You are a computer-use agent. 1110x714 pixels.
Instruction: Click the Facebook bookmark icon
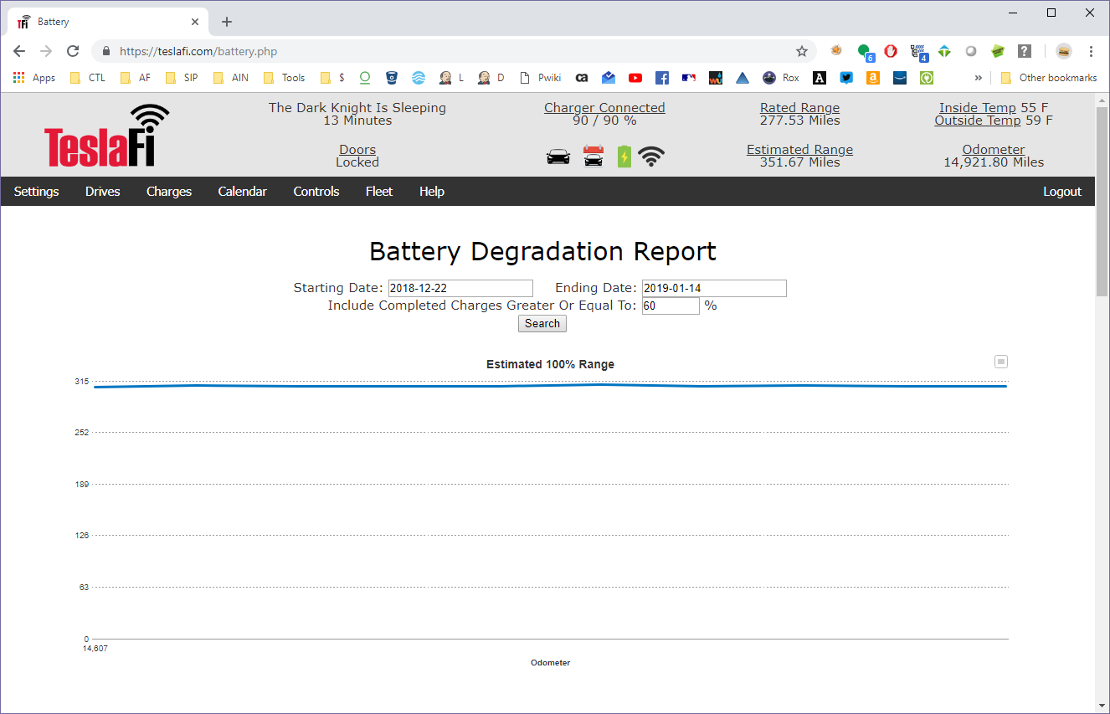pyautogui.click(x=662, y=78)
